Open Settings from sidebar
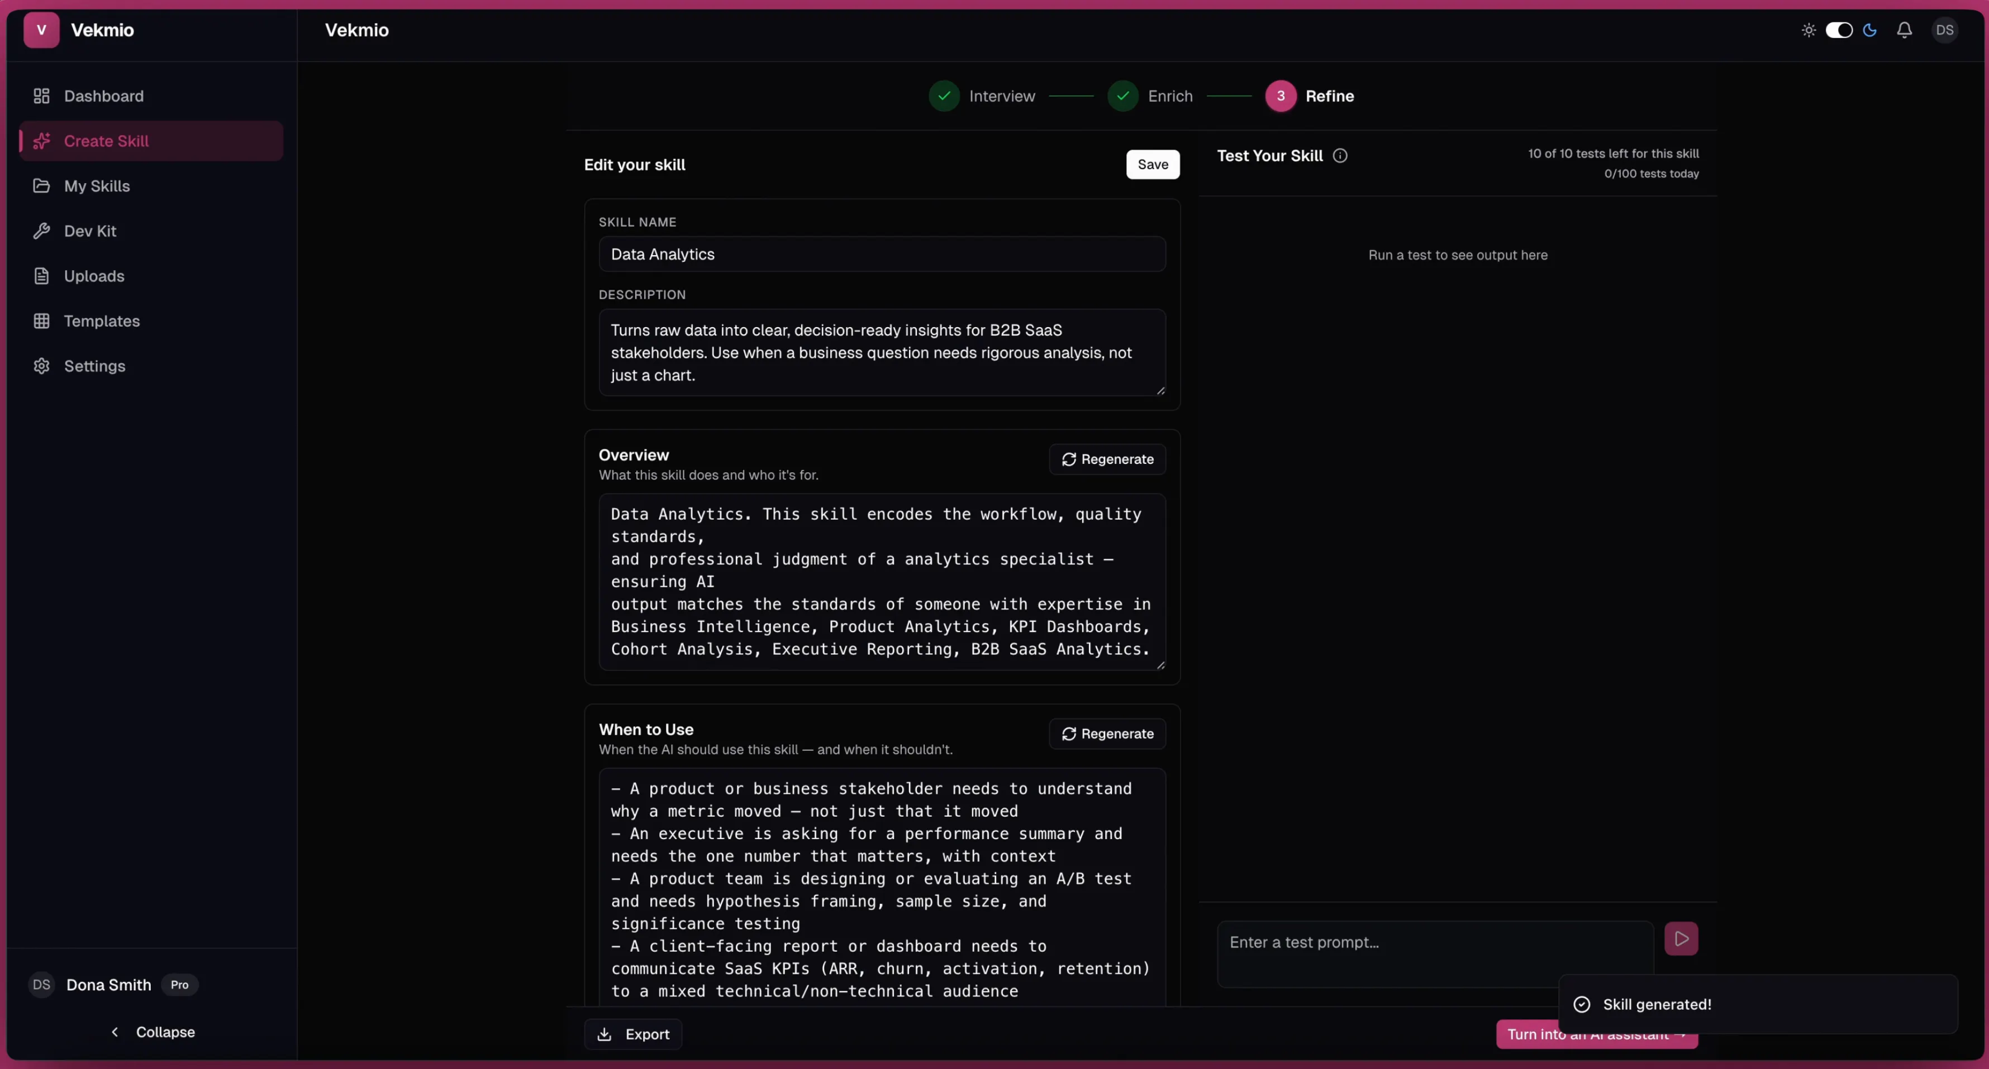This screenshot has height=1069, width=1989. (151, 366)
